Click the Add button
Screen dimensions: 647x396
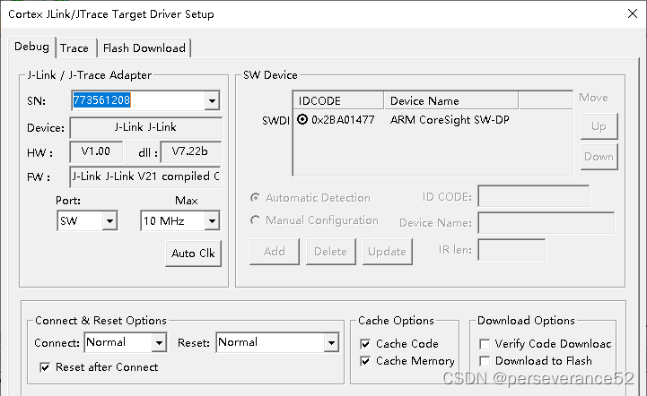click(275, 252)
